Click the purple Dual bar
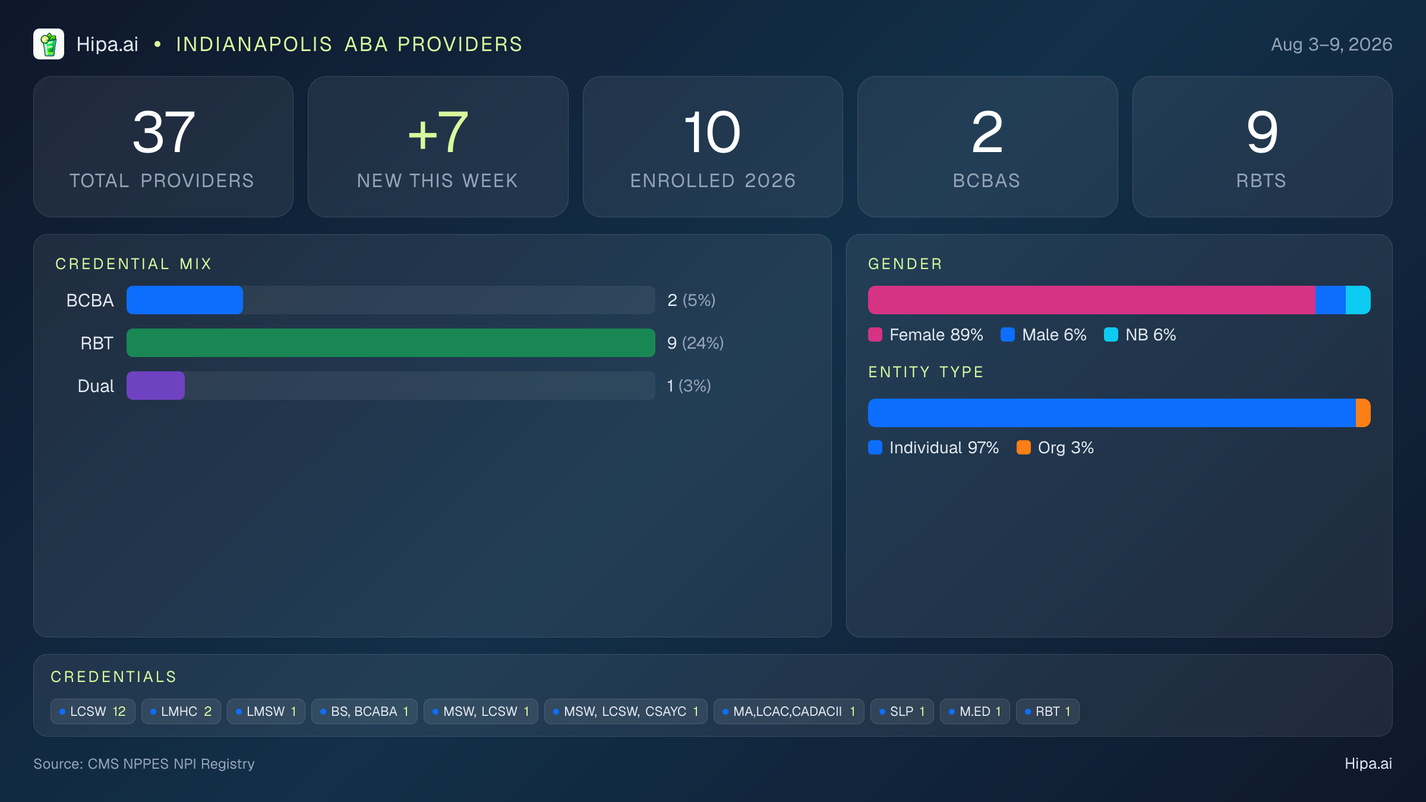Viewport: 1426px width, 802px height. point(156,386)
